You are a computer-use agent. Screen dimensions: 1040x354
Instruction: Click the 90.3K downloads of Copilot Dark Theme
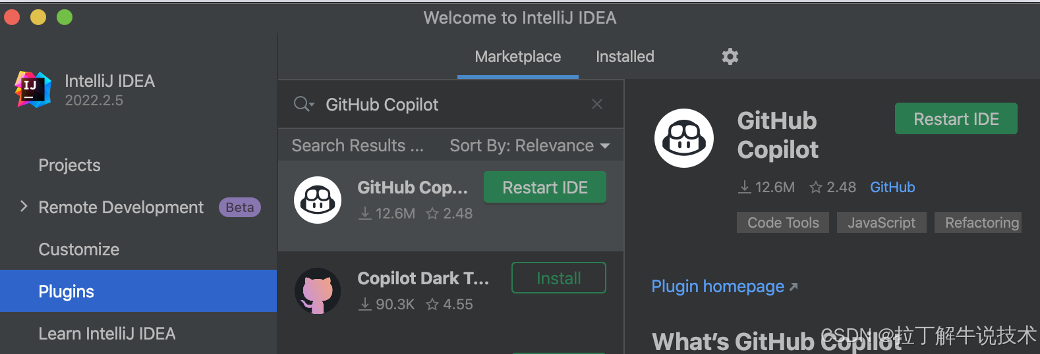point(387,304)
